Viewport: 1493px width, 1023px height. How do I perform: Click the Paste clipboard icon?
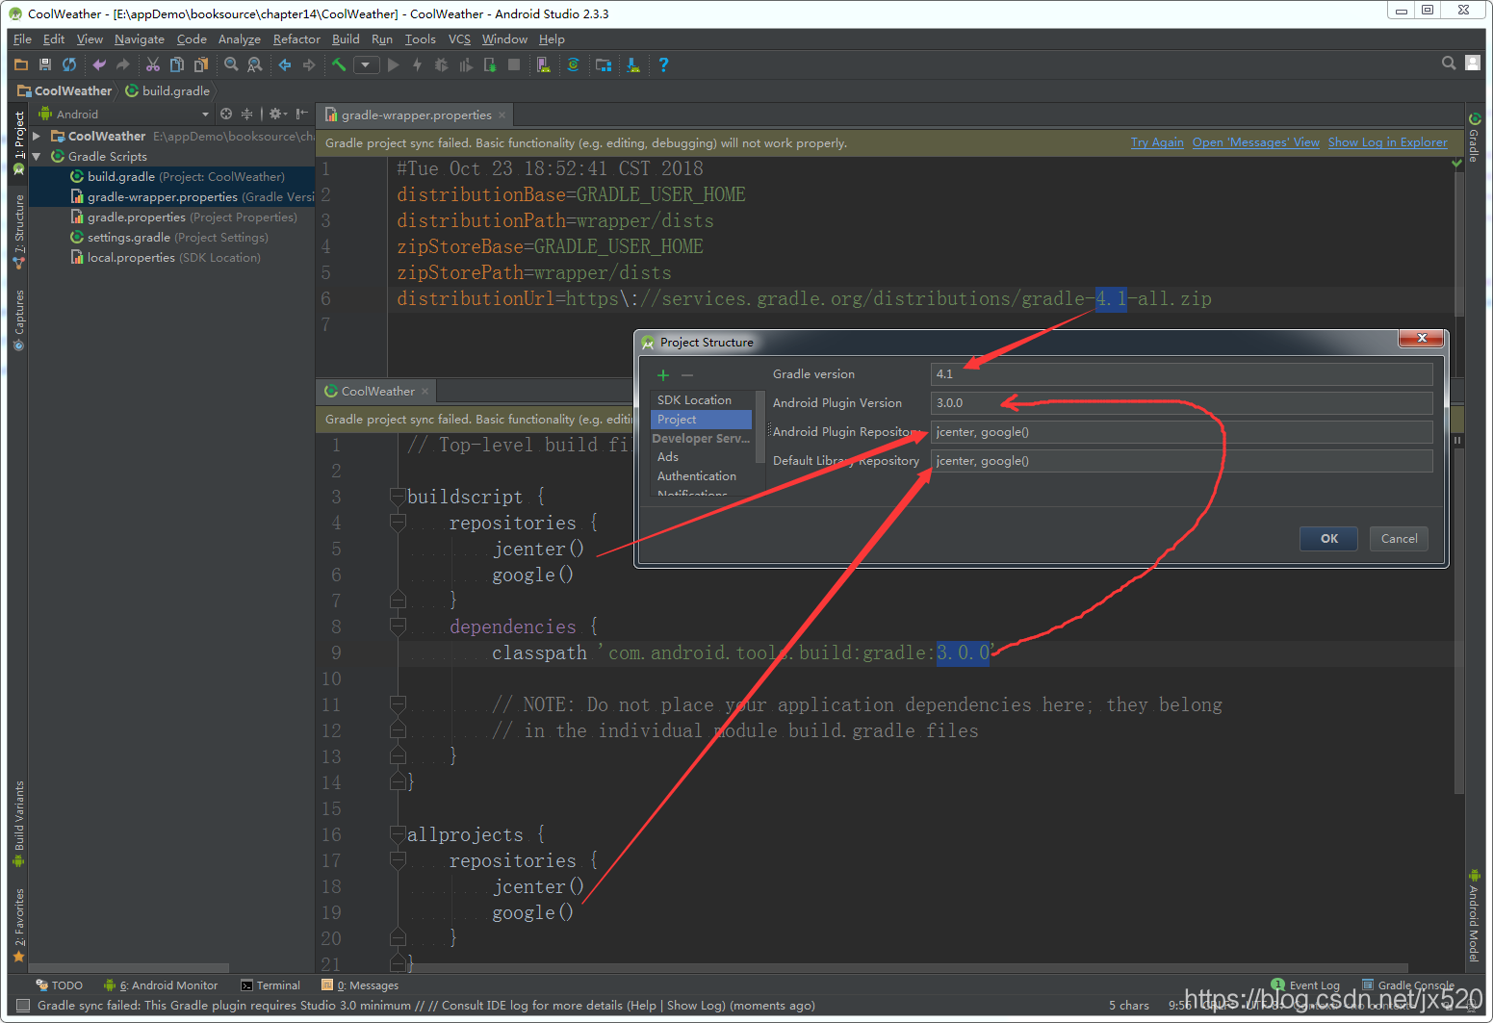point(201,64)
